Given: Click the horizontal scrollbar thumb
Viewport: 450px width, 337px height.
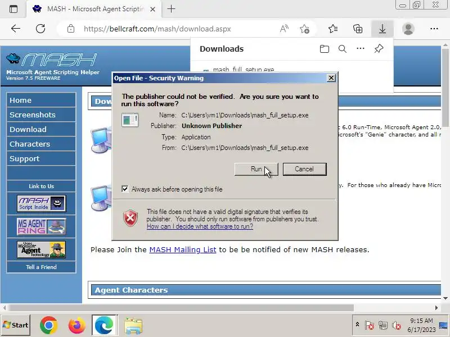Looking at the screenshot, I should click(181, 308).
